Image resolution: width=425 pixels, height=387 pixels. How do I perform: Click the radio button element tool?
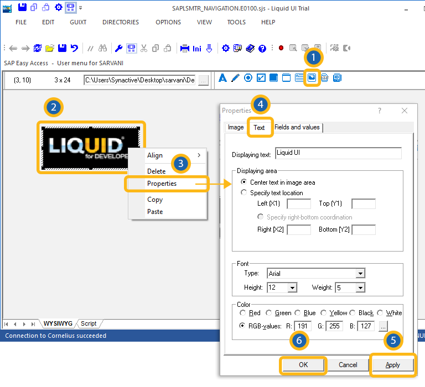tap(248, 78)
